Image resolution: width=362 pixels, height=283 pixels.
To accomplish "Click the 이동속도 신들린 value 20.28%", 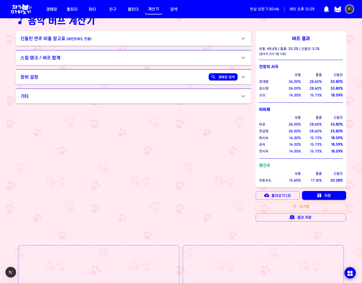I will tap(337, 180).
